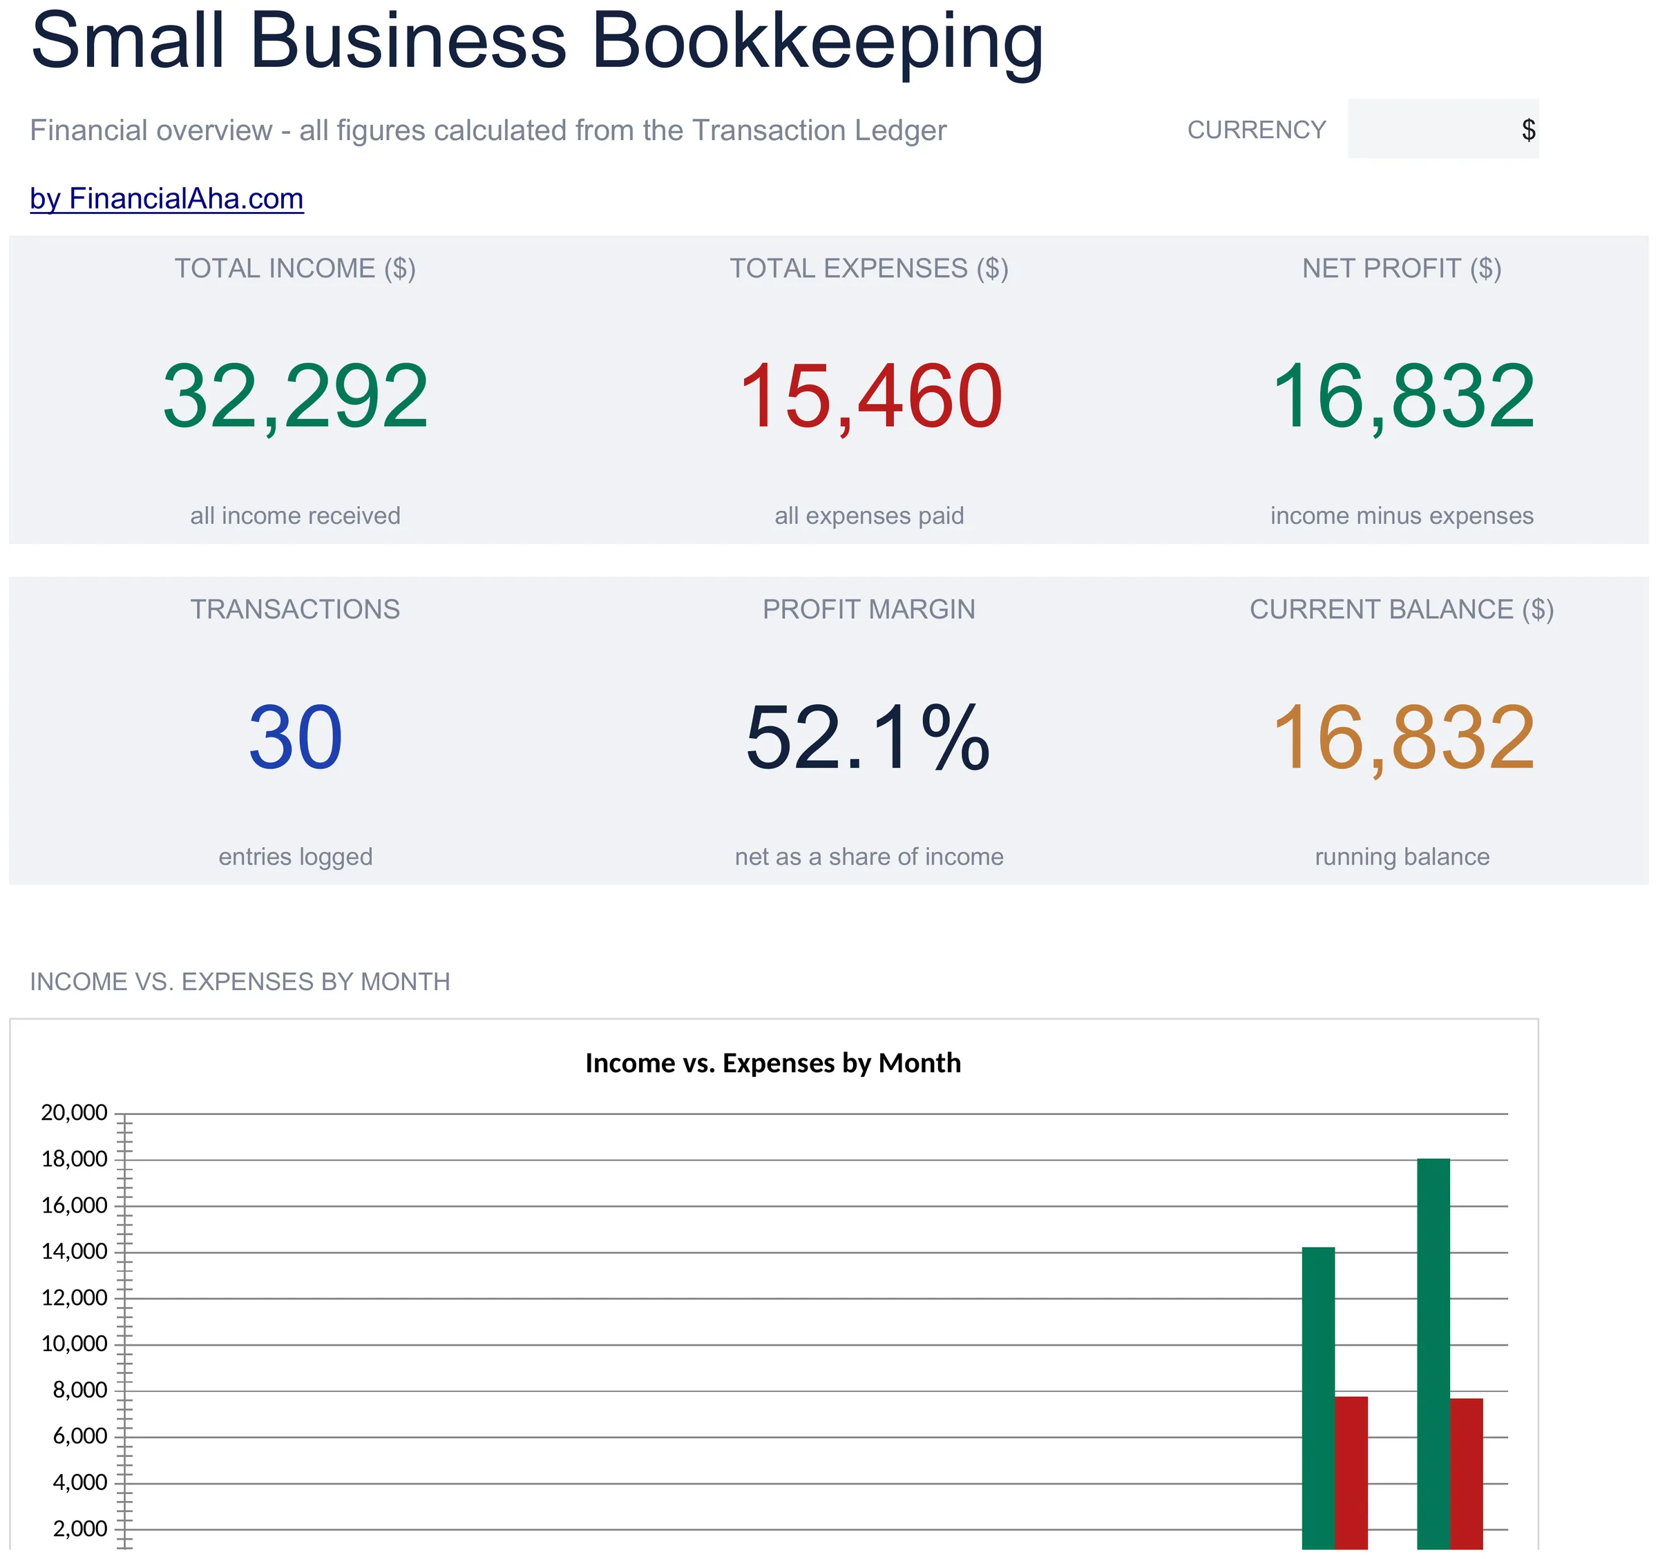Click the 12,000 axis label
The image size is (1658, 1559).
(x=74, y=1298)
